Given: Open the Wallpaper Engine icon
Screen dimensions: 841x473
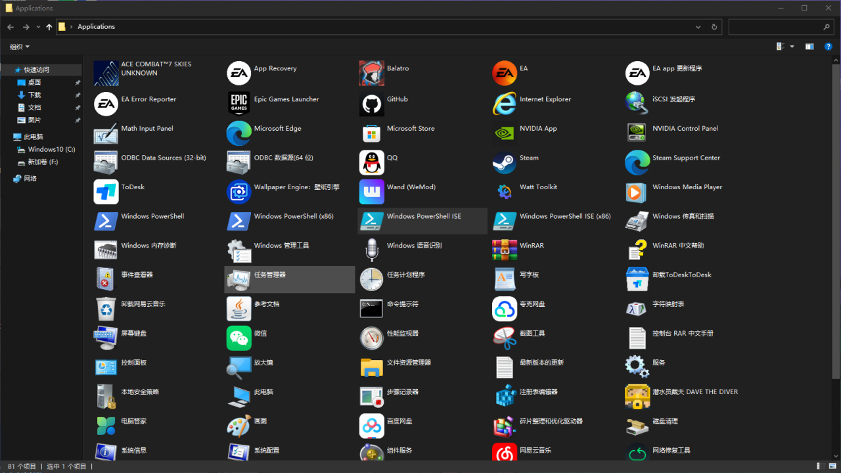Looking at the screenshot, I should [239, 191].
